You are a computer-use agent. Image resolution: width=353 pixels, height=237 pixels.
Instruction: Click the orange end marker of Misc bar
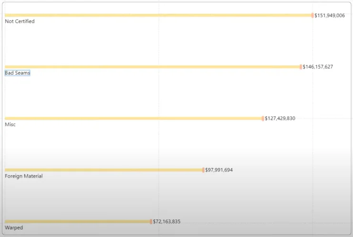(x=263, y=118)
